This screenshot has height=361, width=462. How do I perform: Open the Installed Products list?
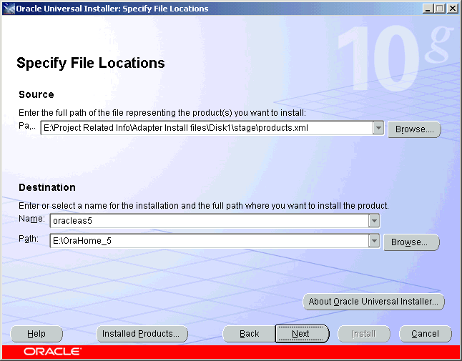(x=142, y=334)
